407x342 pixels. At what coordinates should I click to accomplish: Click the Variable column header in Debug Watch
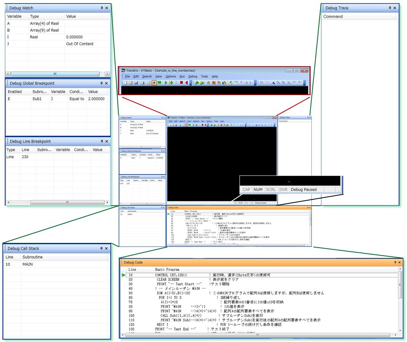point(14,16)
